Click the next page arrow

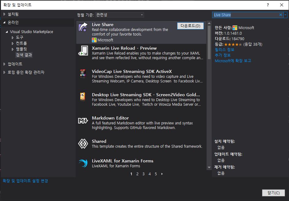click(x=162, y=174)
